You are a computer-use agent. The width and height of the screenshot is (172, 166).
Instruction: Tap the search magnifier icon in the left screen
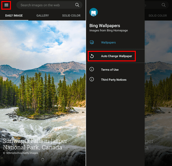[77, 5]
